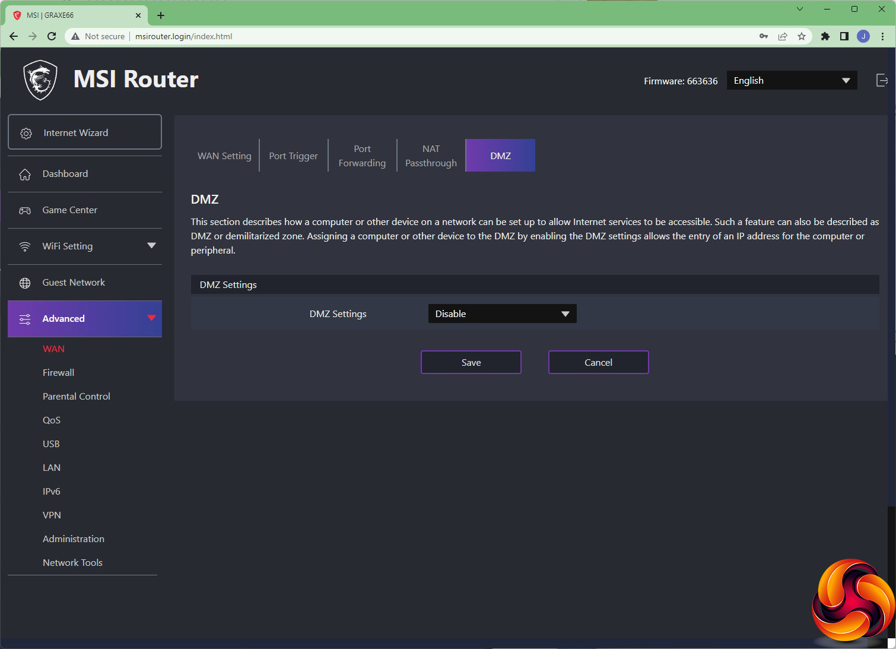This screenshot has width=896, height=649.
Task: Go to the Dashboard page
Action: coord(85,174)
